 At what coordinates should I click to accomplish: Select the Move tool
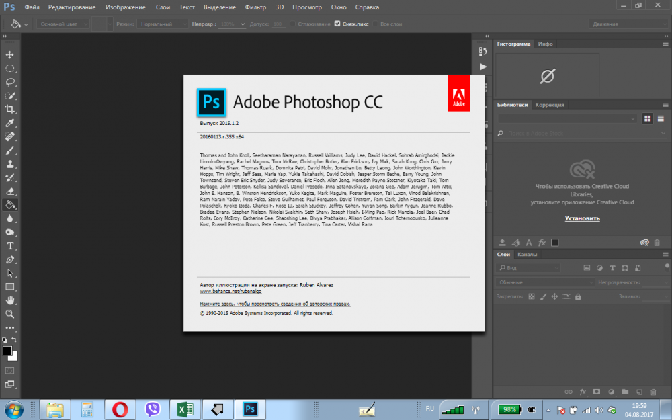pos(10,54)
